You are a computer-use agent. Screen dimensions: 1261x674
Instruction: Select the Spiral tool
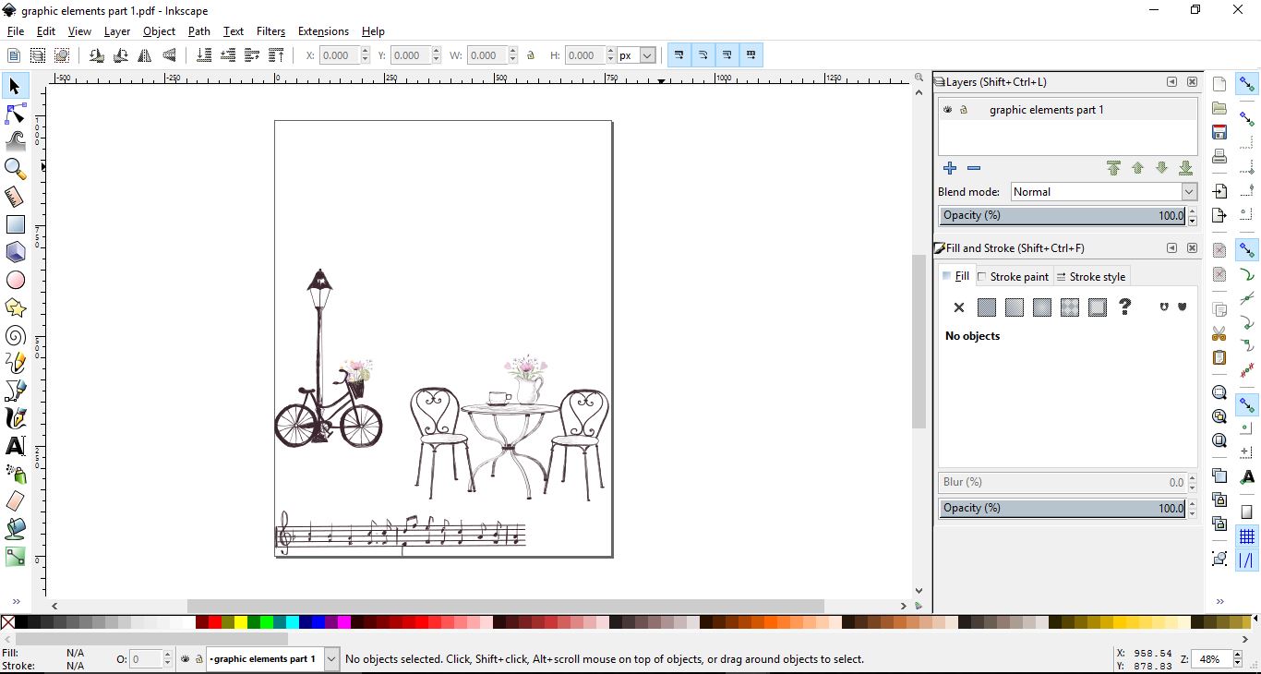pos(15,335)
